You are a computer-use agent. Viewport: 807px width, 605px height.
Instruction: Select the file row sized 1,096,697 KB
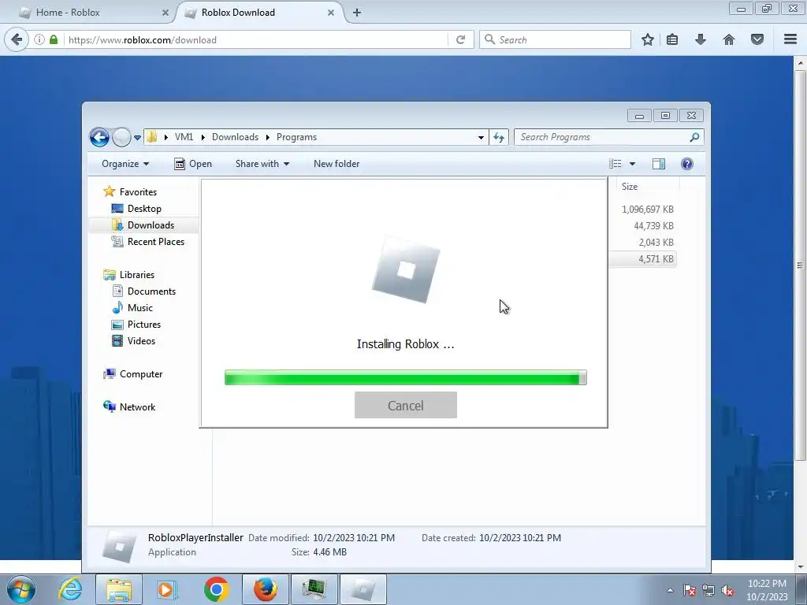point(648,210)
